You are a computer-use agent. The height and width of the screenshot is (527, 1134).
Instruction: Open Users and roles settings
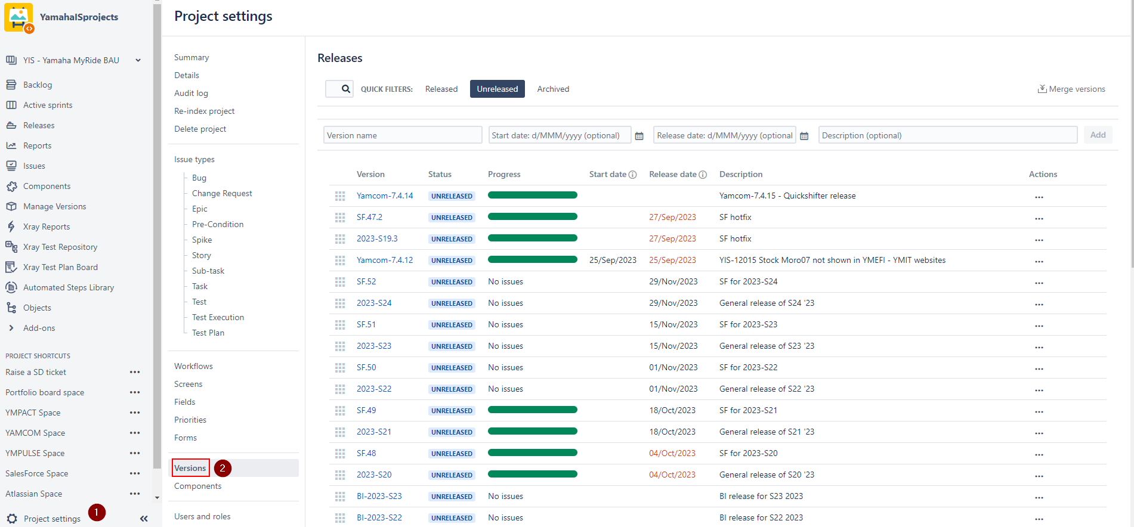202,516
